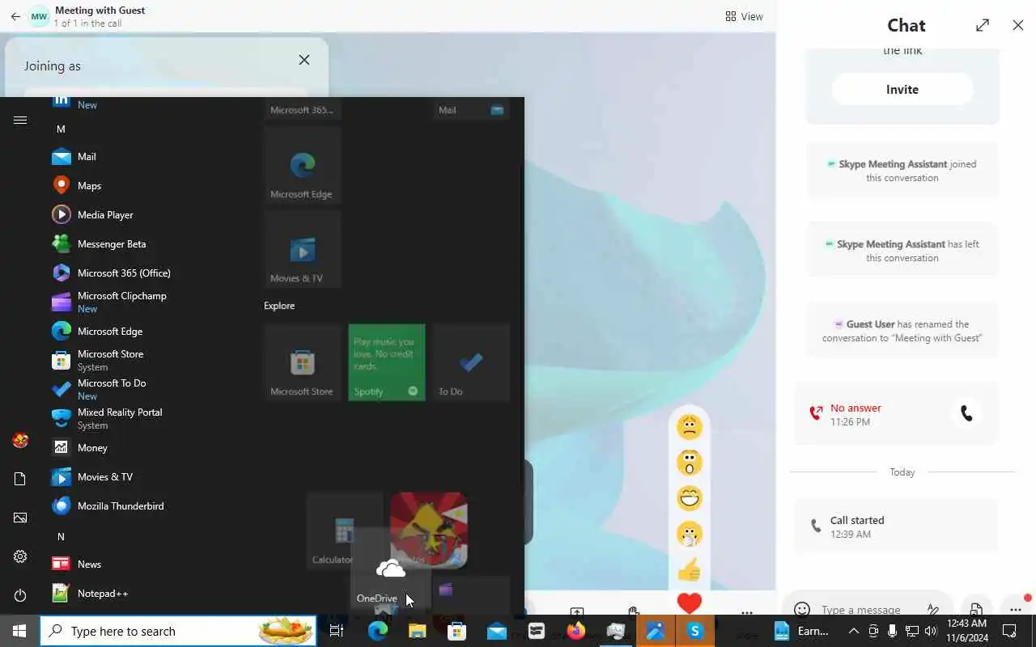Launch Microsoft Edge from the app list

coord(146,332)
